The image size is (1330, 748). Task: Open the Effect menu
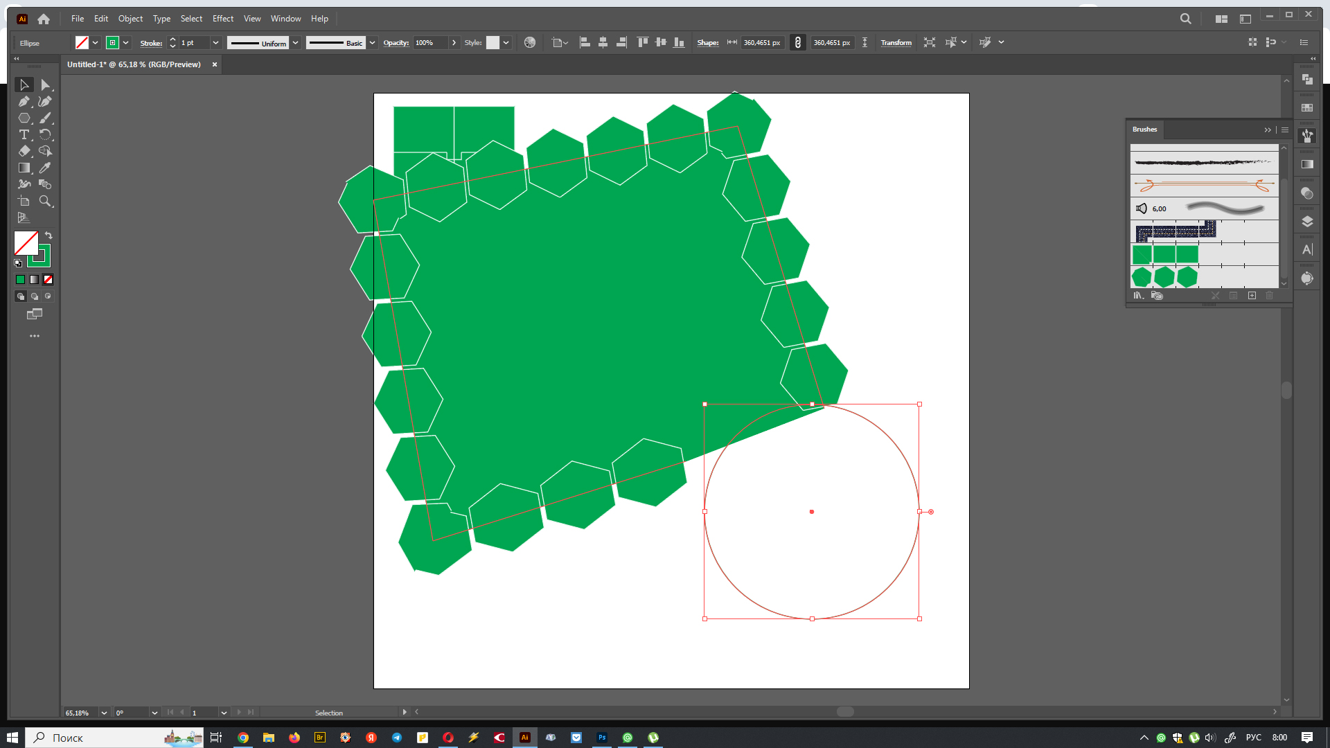223,19
